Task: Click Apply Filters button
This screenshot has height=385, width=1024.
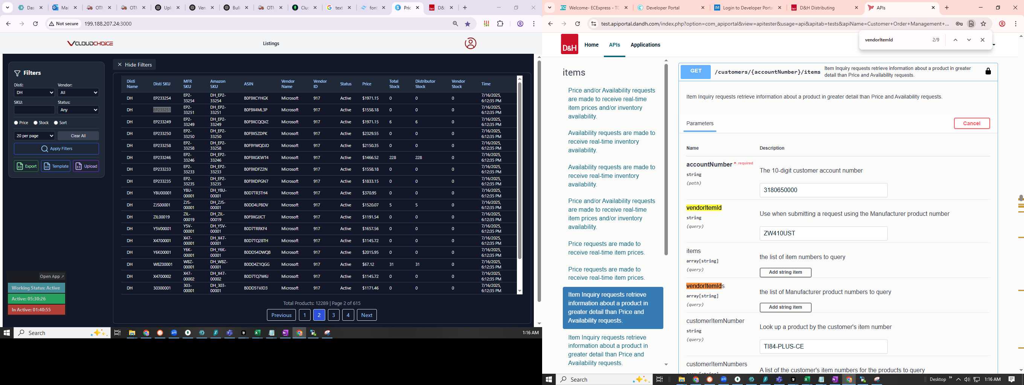Action: click(56, 149)
